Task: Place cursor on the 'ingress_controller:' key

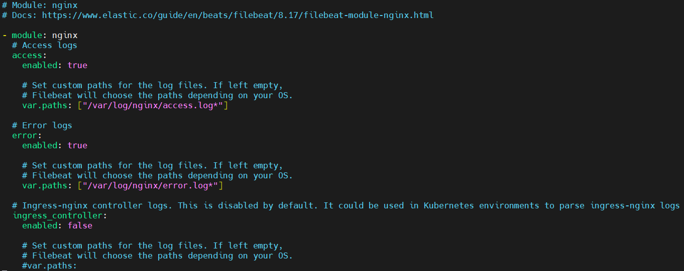Action: pyautogui.click(x=59, y=215)
